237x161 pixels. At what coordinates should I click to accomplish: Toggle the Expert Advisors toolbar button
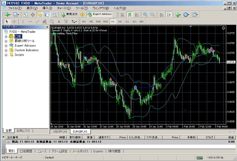point(100,14)
